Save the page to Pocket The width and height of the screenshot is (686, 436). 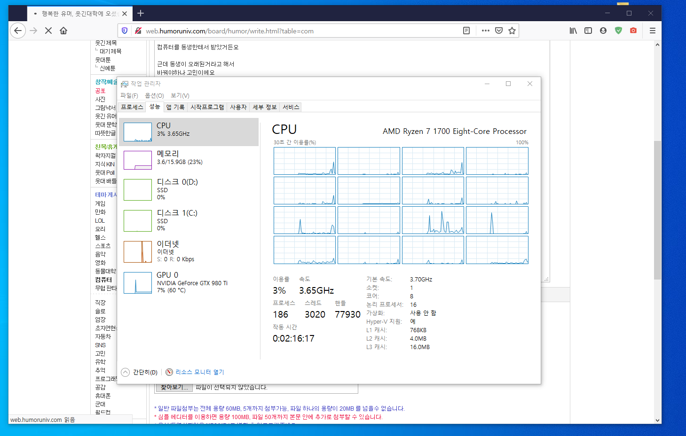499,31
